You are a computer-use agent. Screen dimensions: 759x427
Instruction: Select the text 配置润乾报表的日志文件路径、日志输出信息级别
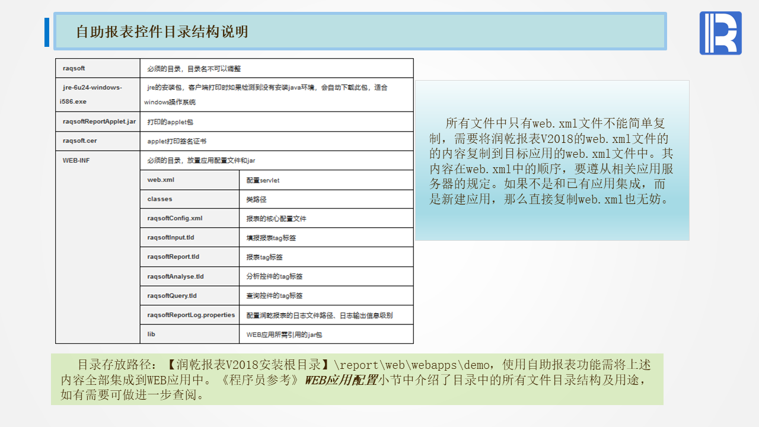(320, 316)
